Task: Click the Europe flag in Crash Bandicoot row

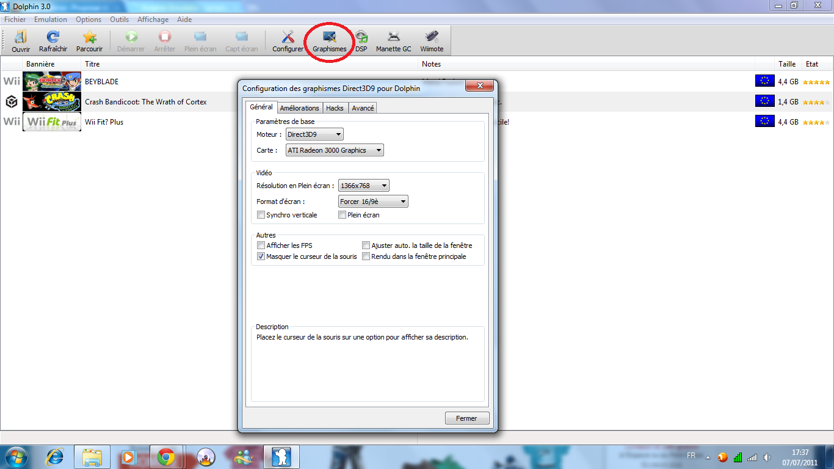Action: click(x=765, y=101)
